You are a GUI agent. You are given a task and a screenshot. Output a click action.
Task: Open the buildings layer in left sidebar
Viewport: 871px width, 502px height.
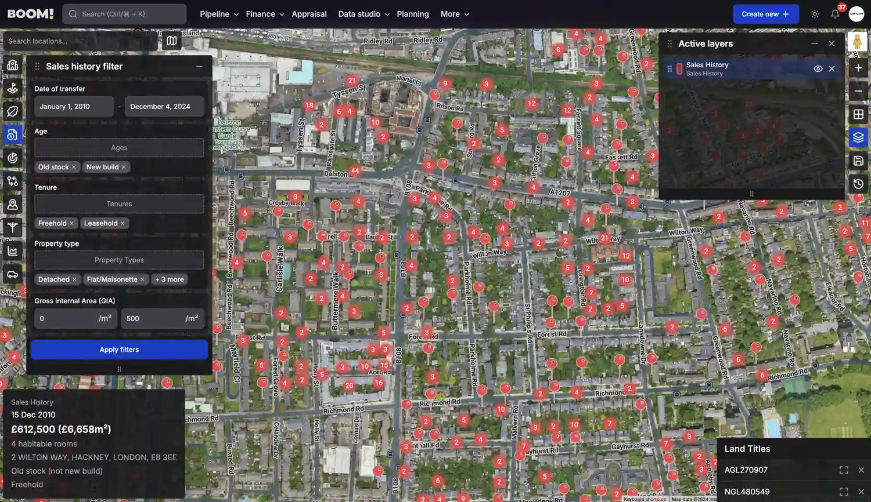tap(13, 65)
